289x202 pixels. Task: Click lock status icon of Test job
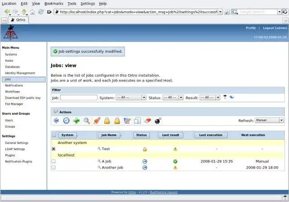[145, 149]
